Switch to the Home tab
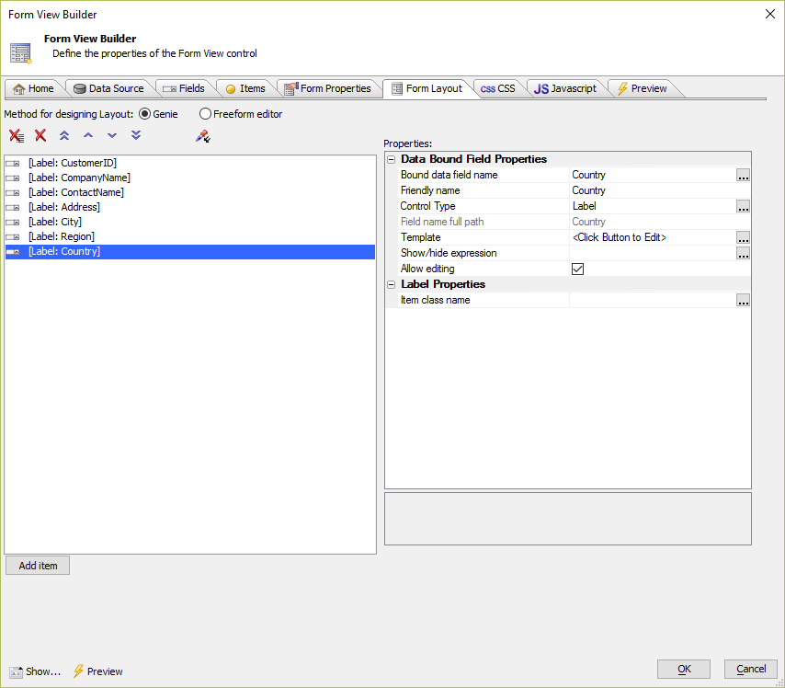Viewport: 785px width, 688px height. [x=33, y=88]
